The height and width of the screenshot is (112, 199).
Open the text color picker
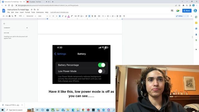[69, 16]
